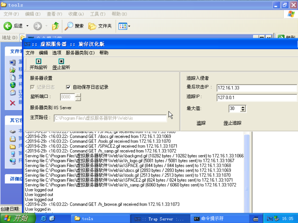The height and width of the screenshot is (223, 298).
Task: Click the green Back (后退) arrow icon
Action: pos(8,26)
